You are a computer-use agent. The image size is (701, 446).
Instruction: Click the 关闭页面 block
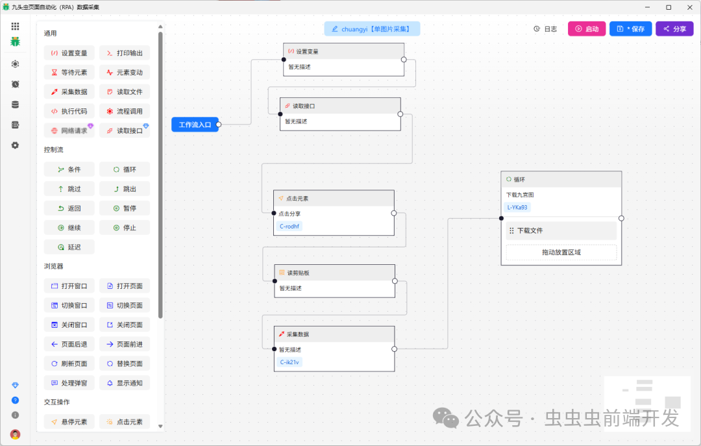click(x=125, y=325)
